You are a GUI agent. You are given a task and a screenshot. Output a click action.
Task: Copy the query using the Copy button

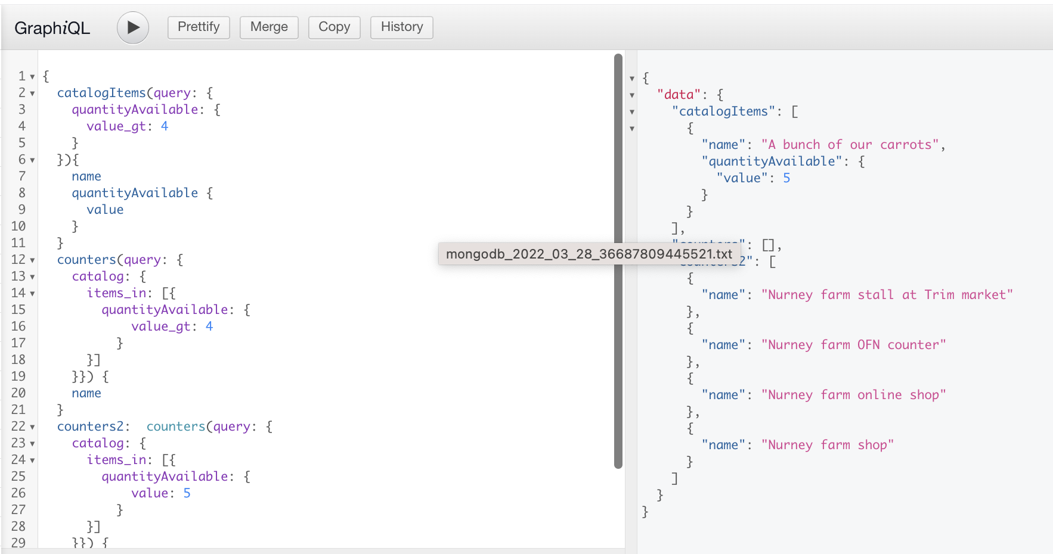(334, 27)
